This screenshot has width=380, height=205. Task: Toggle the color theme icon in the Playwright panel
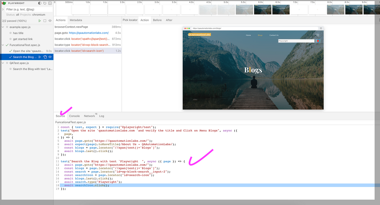[x=39, y=3]
